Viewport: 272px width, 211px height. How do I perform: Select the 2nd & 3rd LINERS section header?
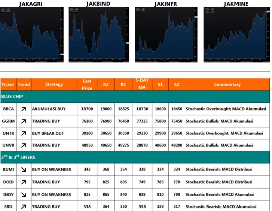tap(135, 157)
